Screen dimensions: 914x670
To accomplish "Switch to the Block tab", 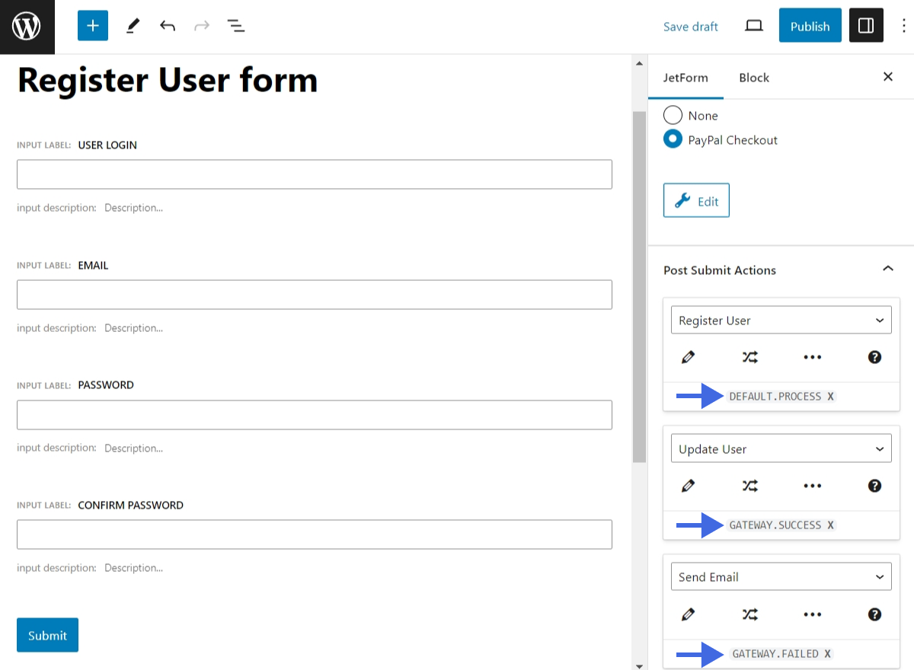I will pos(753,77).
